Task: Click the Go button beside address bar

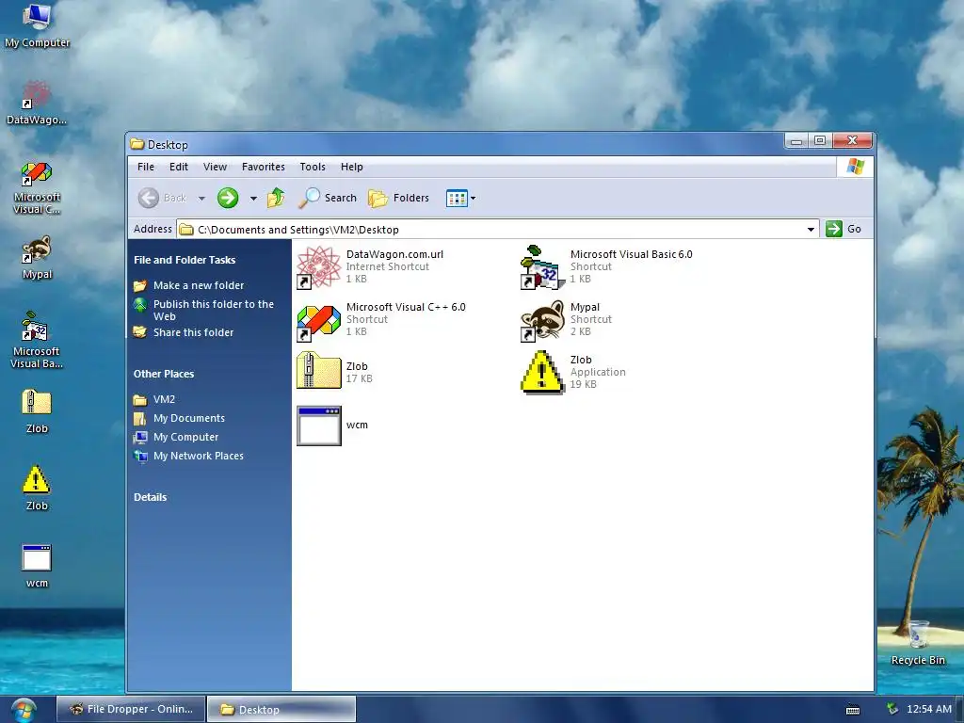Action: [x=844, y=229]
